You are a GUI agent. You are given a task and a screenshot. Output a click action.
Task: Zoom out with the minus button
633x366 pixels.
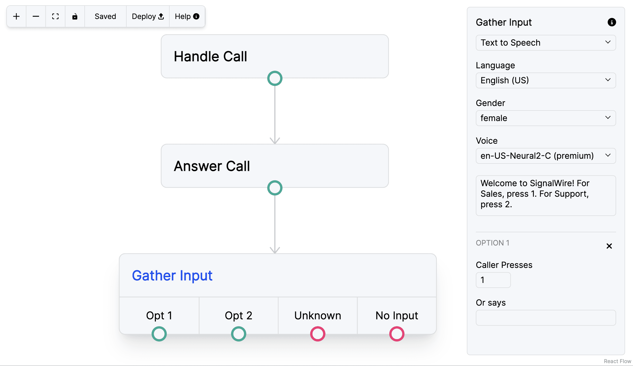click(36, 16)
